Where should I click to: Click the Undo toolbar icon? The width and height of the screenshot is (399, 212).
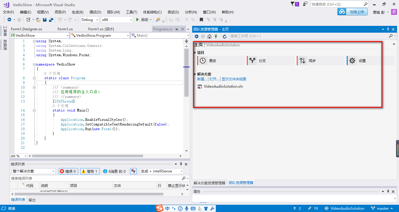[x=60, y=20]
